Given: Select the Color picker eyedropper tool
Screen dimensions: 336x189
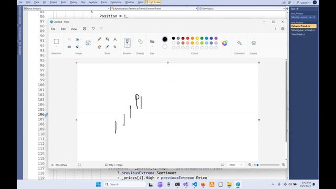Looking at the screenshot, I should pos(107,47).
